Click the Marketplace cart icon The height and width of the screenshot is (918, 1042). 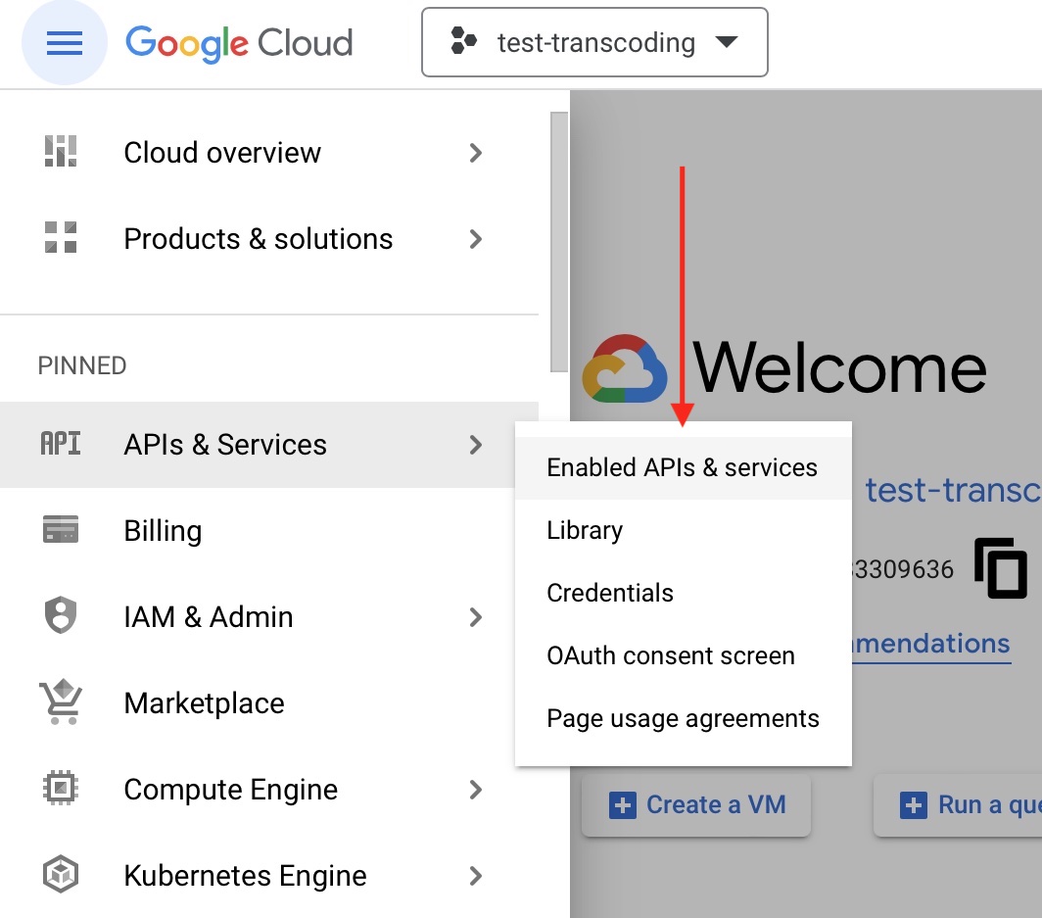pyautogui.click(x=61, y=701)
